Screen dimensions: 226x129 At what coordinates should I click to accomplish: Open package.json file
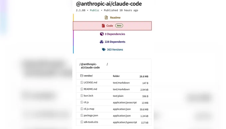coord(91,116)
